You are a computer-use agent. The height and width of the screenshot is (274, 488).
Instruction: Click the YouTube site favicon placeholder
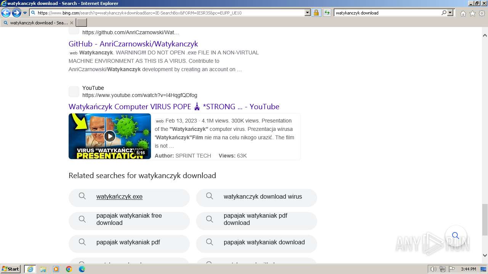[74, 92]
